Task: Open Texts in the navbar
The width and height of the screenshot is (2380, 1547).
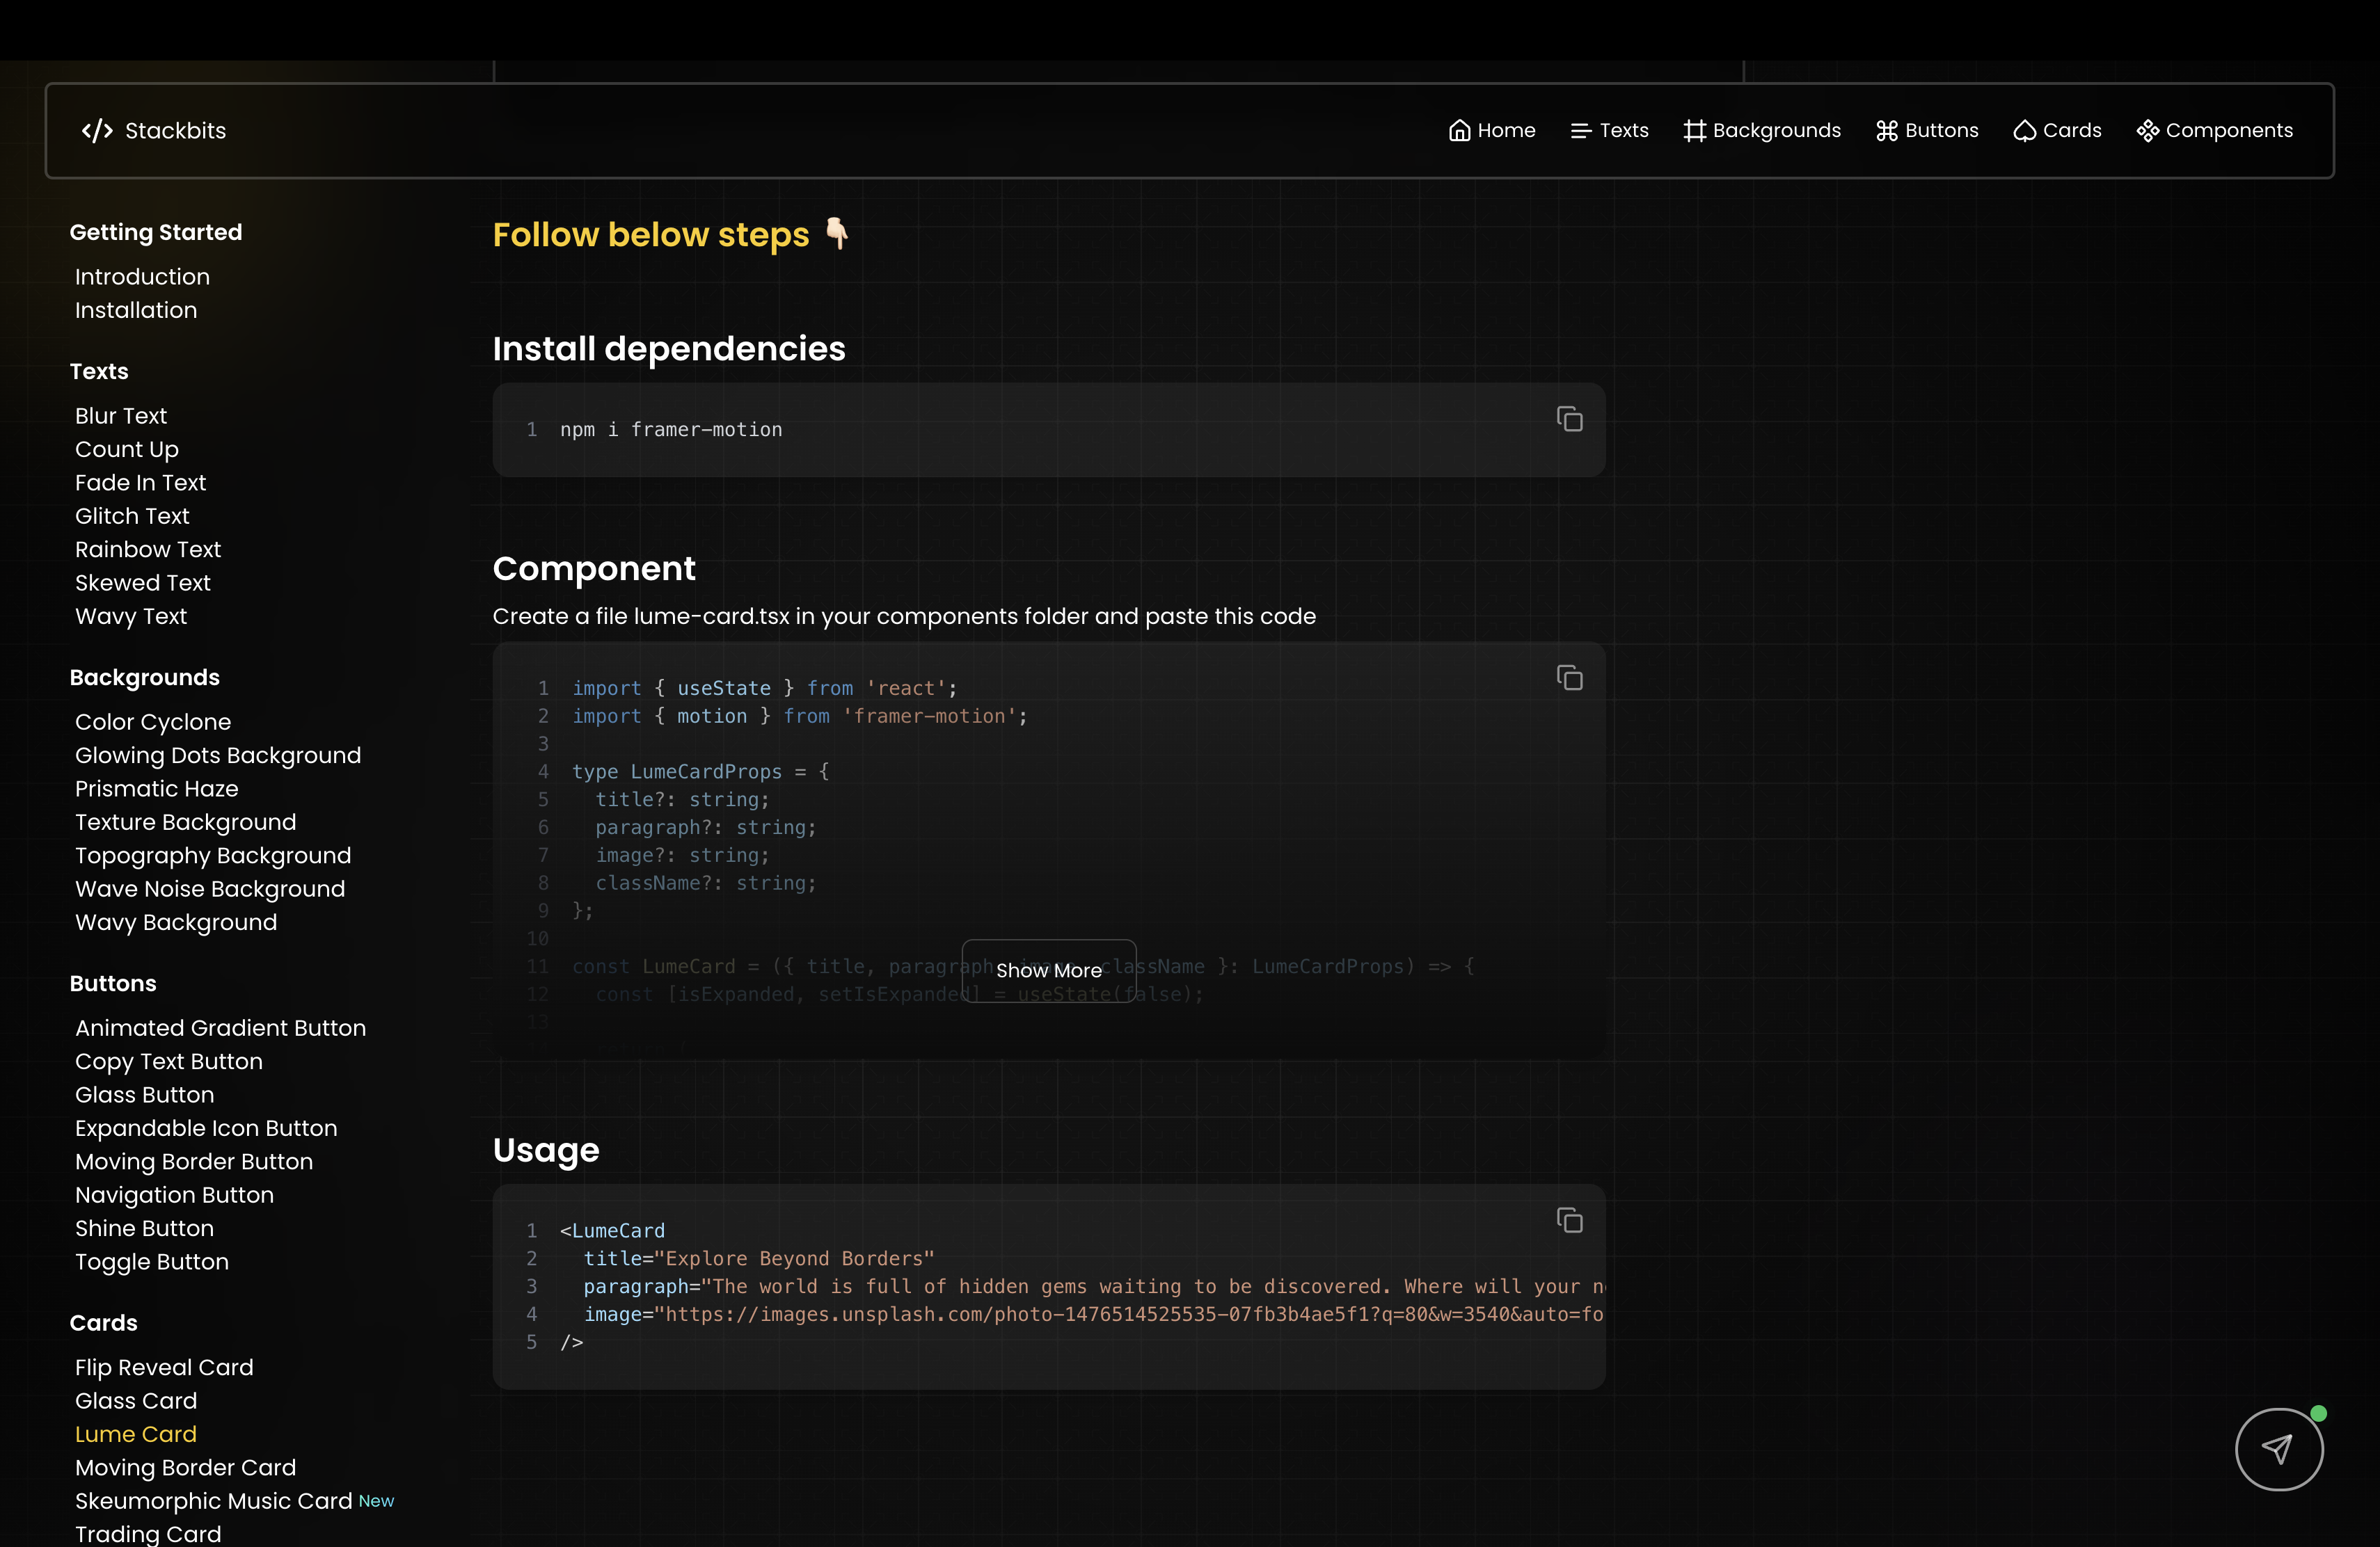Action: [x=1609, y=131]
